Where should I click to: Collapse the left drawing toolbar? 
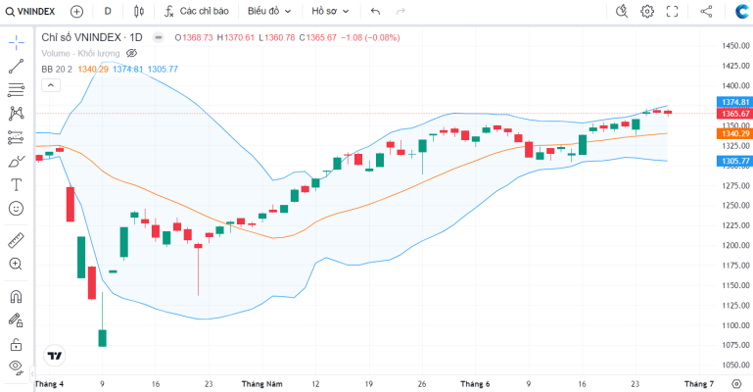32,372
